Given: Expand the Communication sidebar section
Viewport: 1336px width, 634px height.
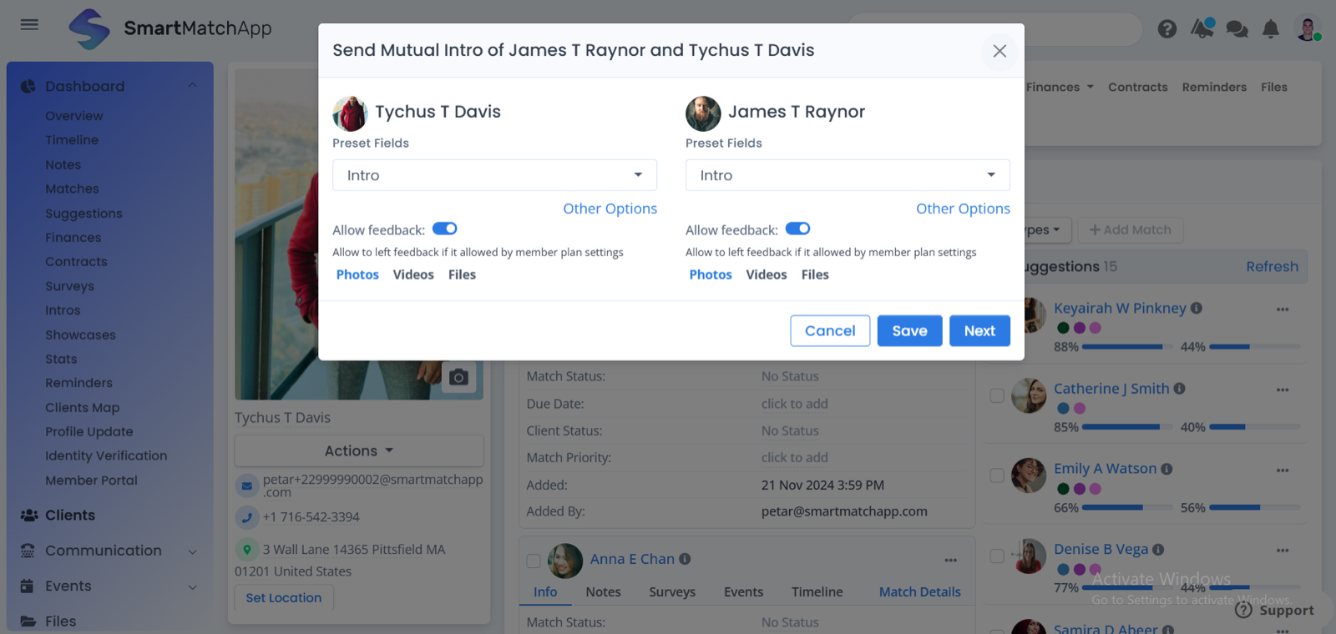Looking at the screenshot, I should click(193, 551).
